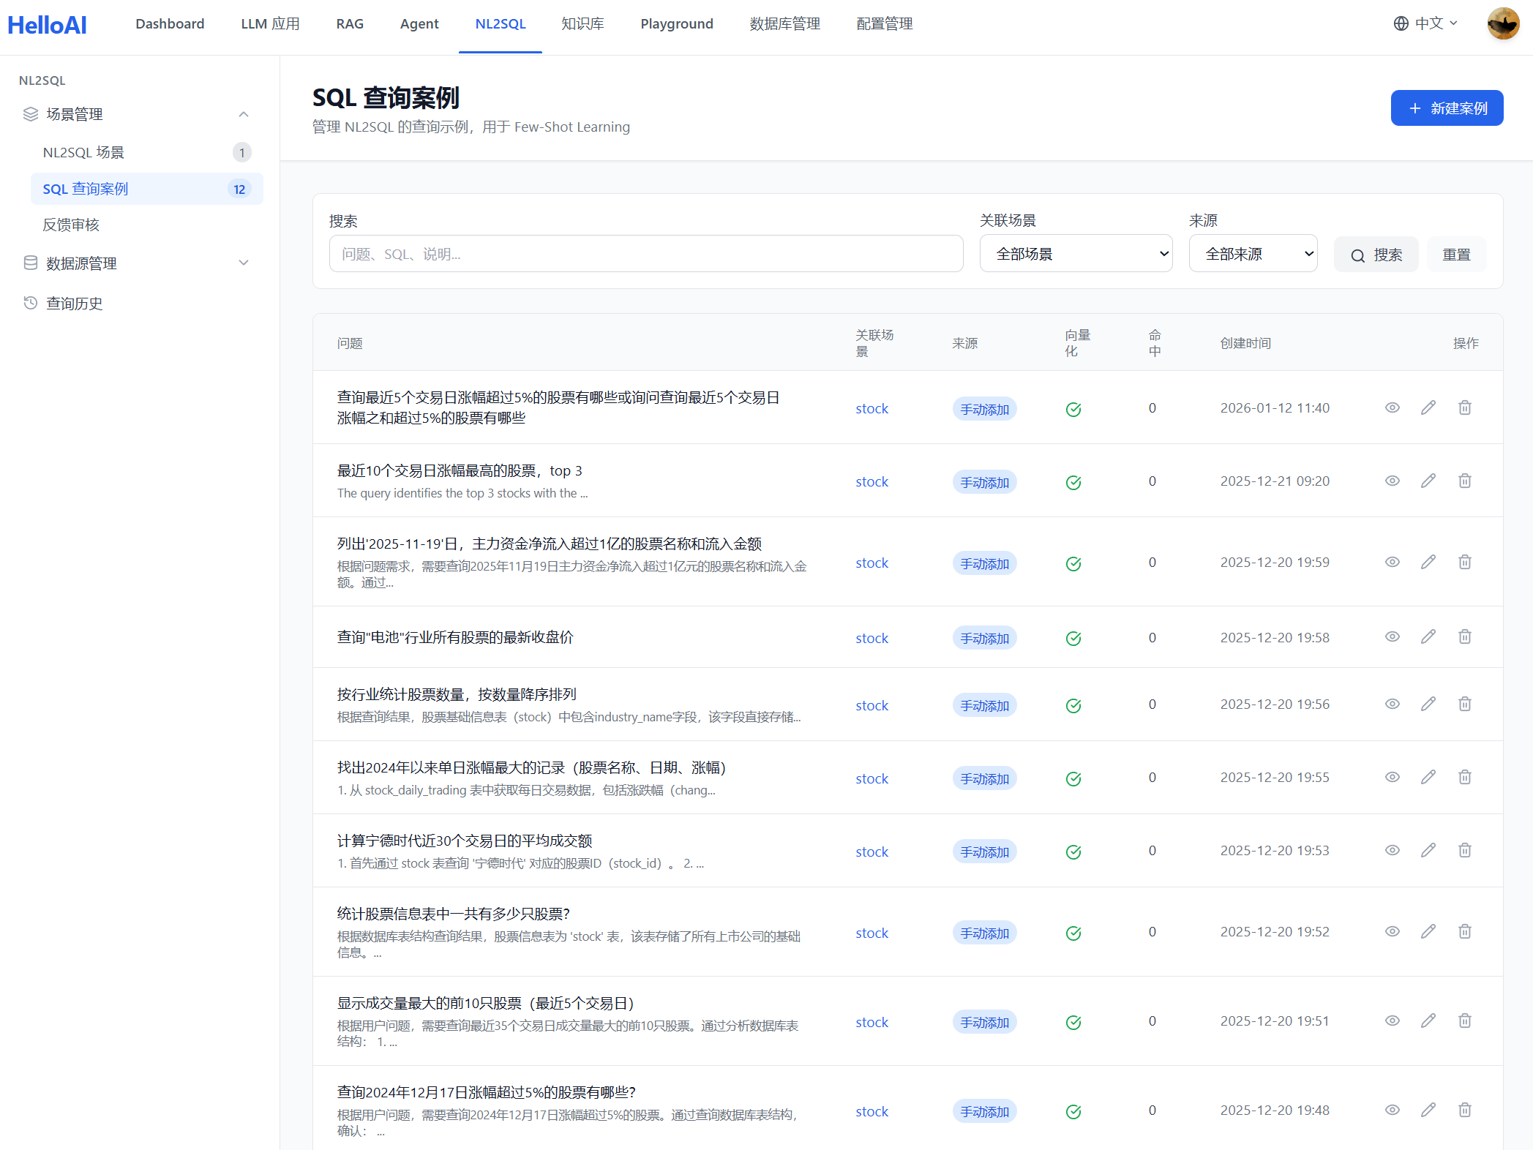Open 反馈审核 in the sidebar
Screen dimensions: 1533x1150
71,225
